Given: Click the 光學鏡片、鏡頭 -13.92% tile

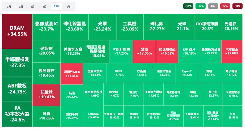Looking at the screenshot, I should [x=114, y=116].
